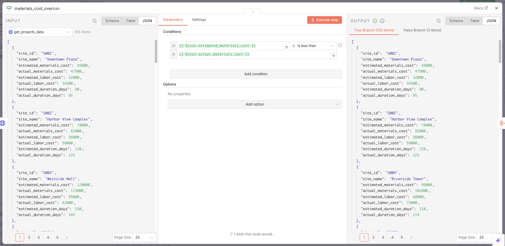Click the output success checkmark icon
This screenshot has width=505, height=246.
coord(375,21)
